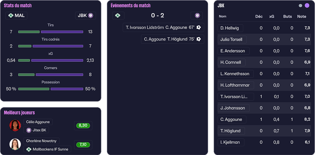Open Célia Aggoune's player profile name
The image size is (315, 155).
(38, 122)
